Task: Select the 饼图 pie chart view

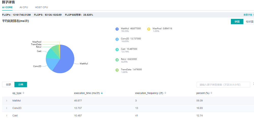Action: [x=237, y=22]
